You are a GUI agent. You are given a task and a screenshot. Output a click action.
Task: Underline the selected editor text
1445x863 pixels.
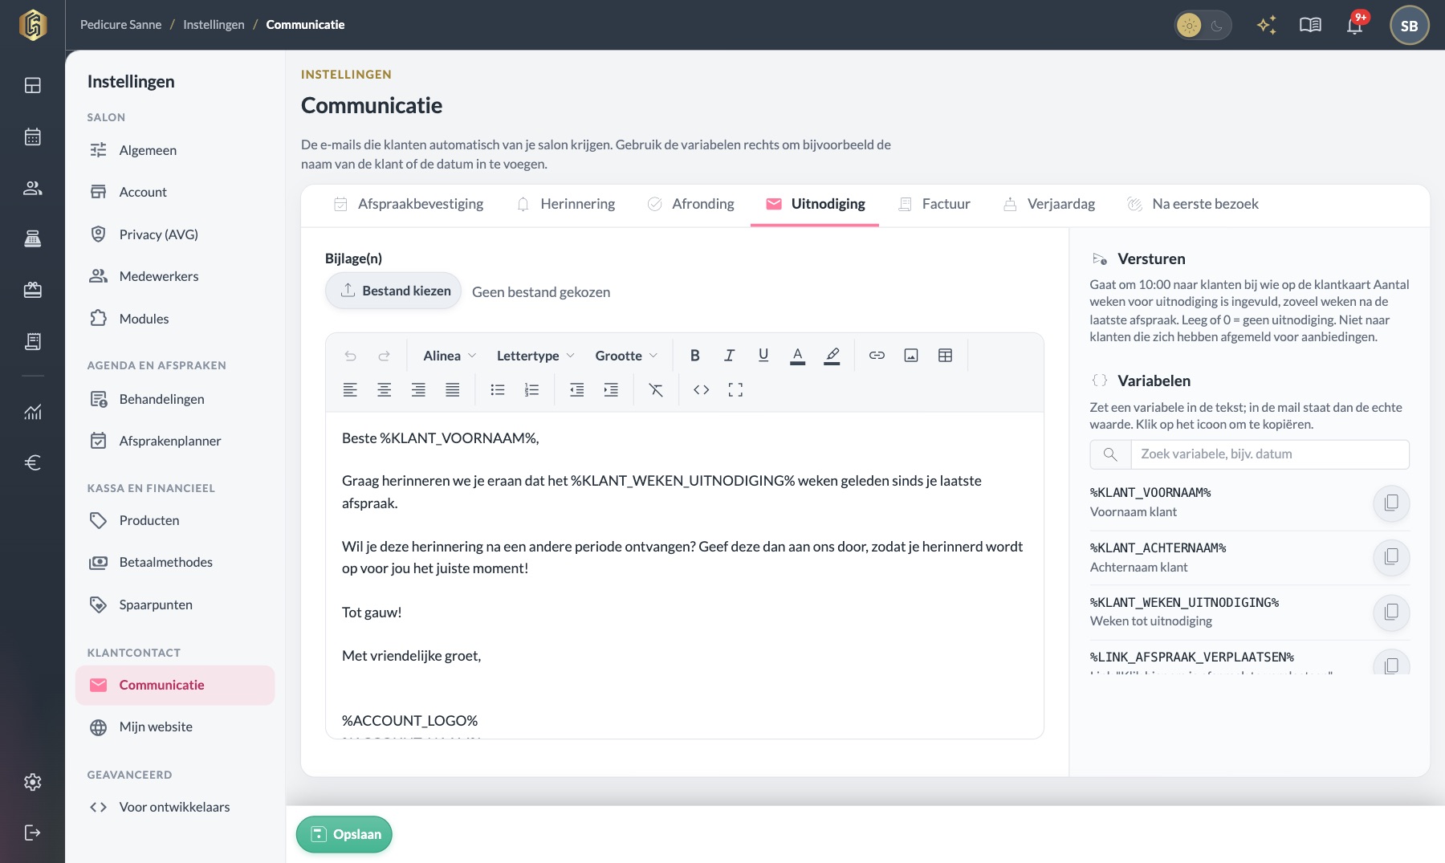click(x=763, y=356)
